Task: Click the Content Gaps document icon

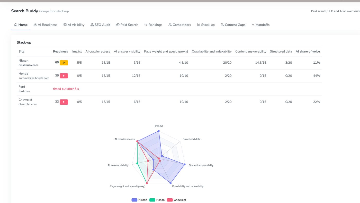Action: (x=222, y=25)
